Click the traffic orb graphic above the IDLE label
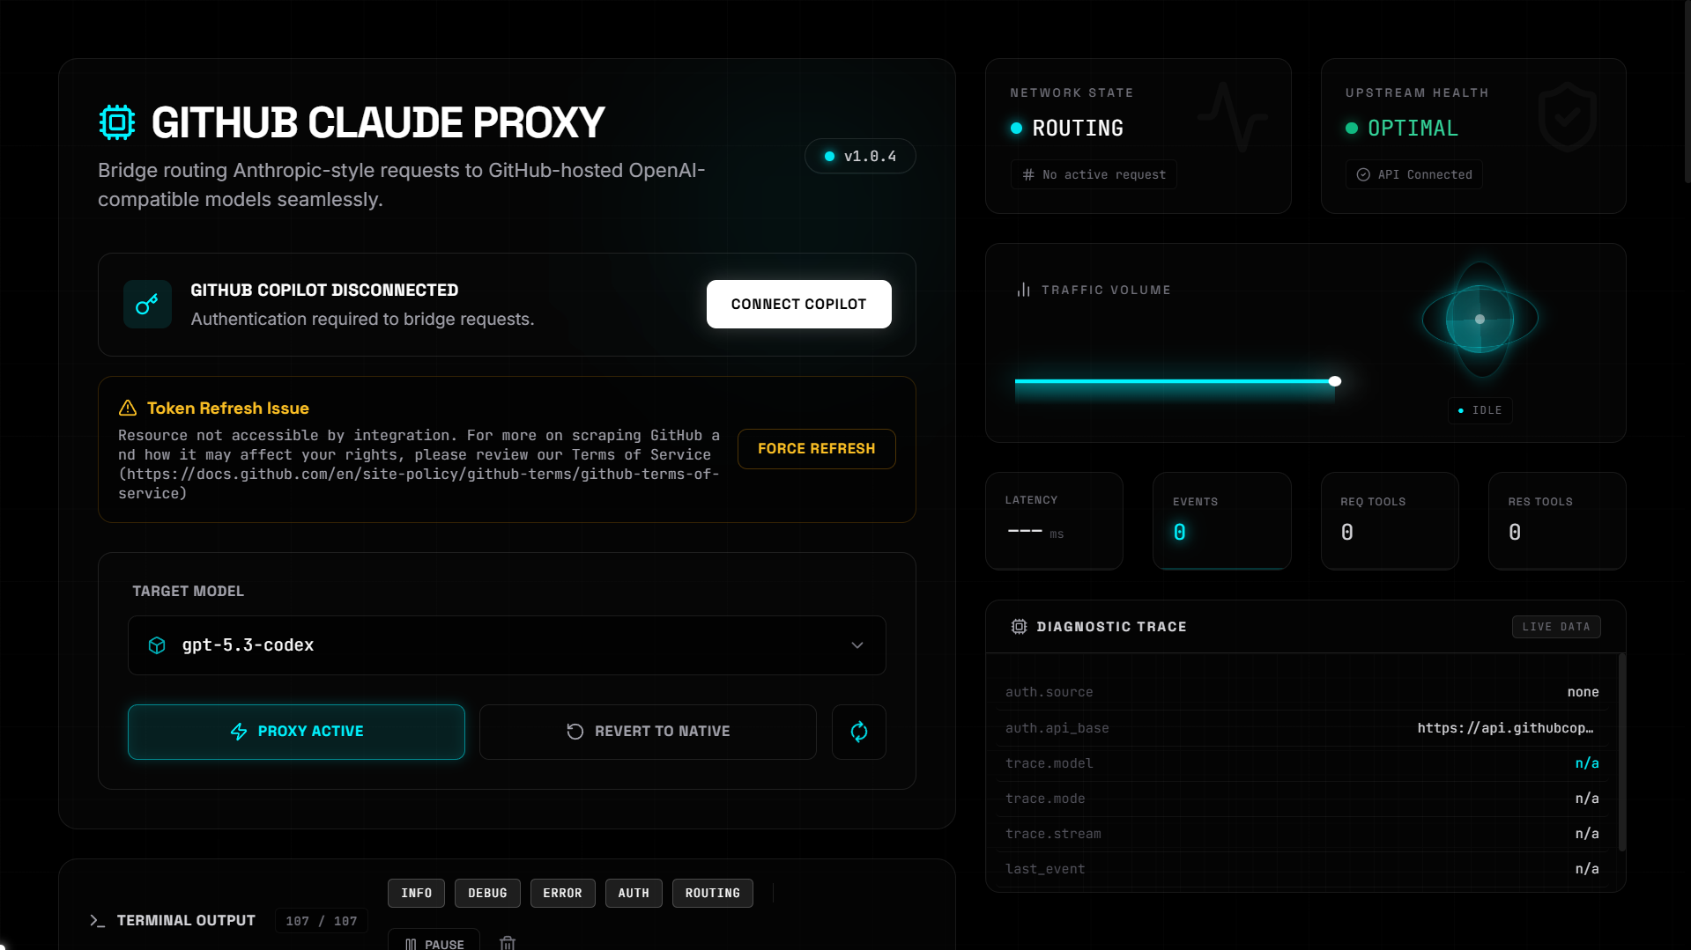The image size is (1691, 950). pos(1480,319)
